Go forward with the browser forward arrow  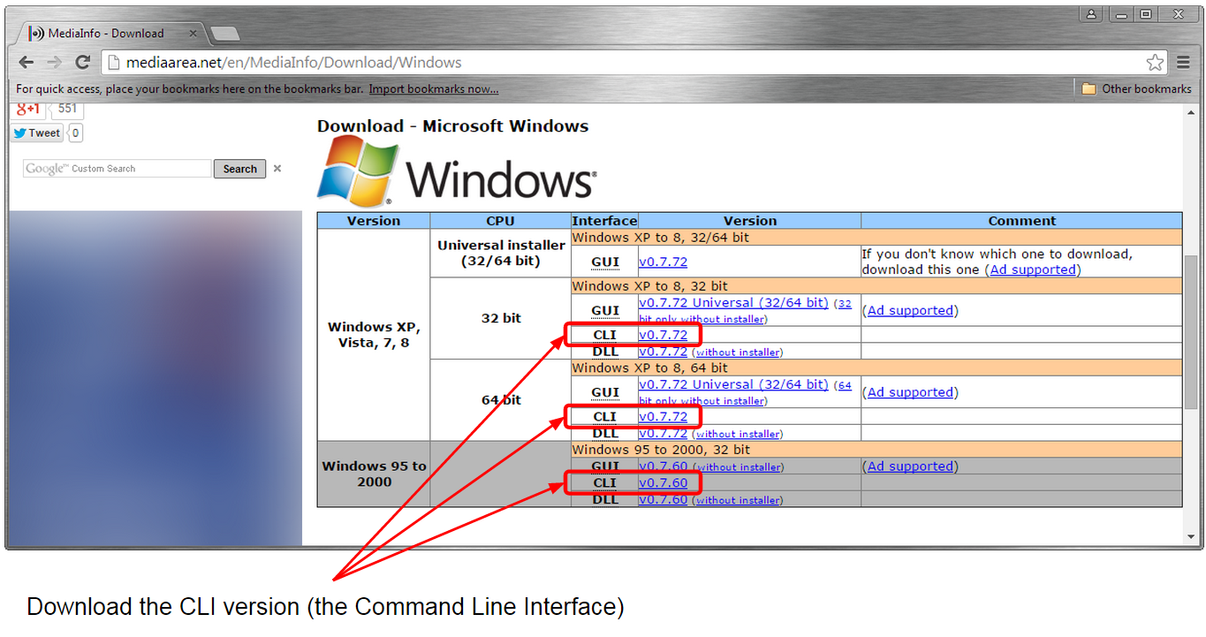click(55, 62)
